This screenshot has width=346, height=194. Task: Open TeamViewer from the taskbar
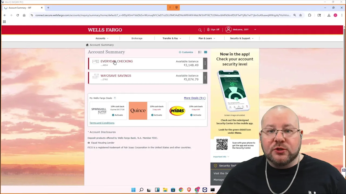[x=205, y=190]
